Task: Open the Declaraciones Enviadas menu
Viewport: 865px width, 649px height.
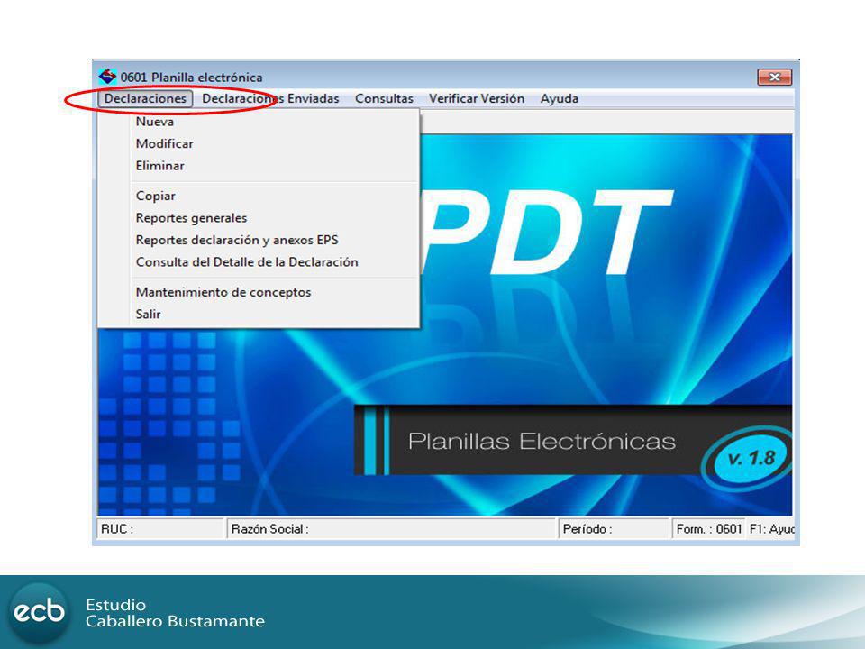Action: [270, 99]
